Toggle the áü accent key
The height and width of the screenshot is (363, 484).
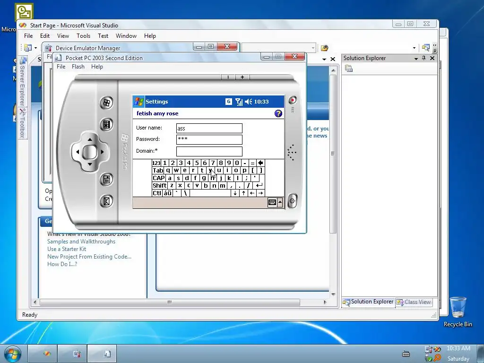(168, 193)
